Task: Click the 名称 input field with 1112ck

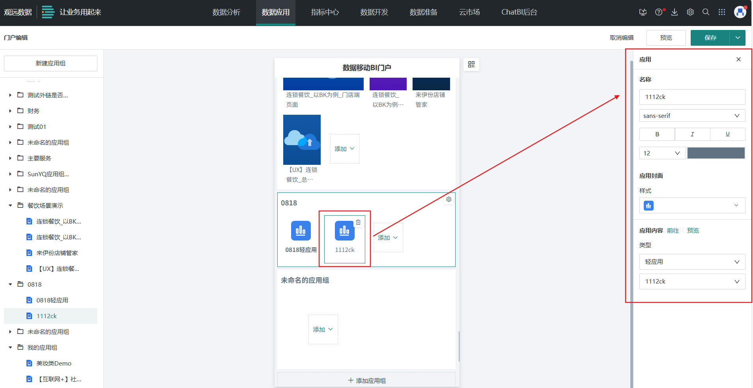Action: point(692,97)
